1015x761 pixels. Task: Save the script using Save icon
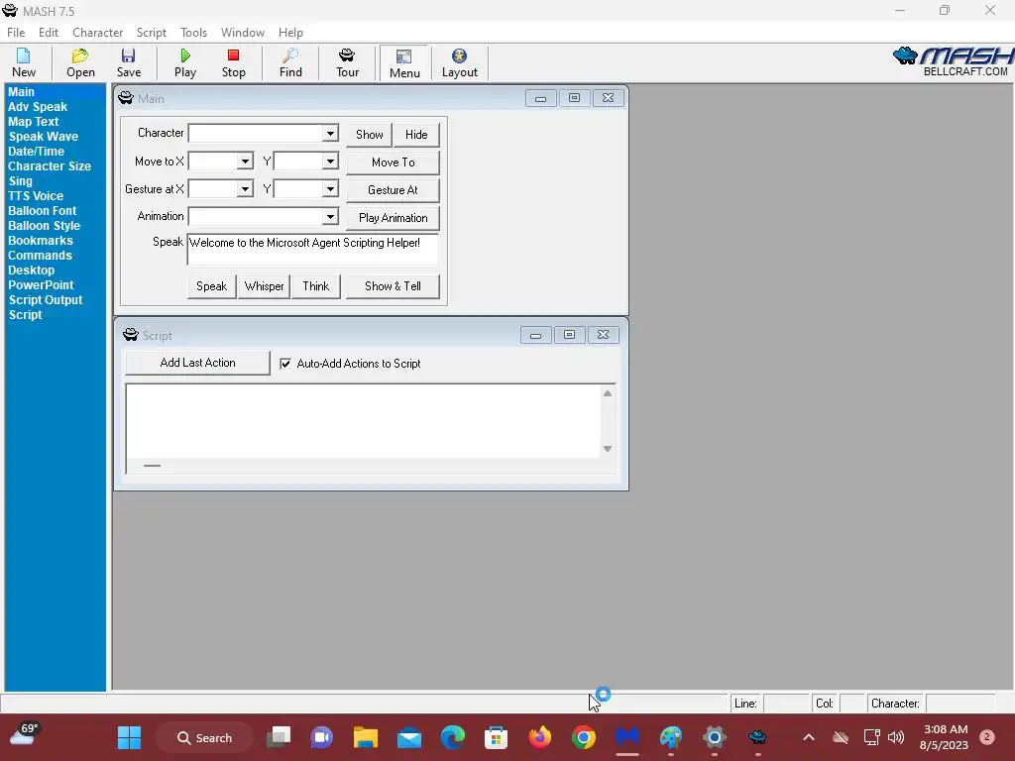pyautogui.click(x=129, y=63)
